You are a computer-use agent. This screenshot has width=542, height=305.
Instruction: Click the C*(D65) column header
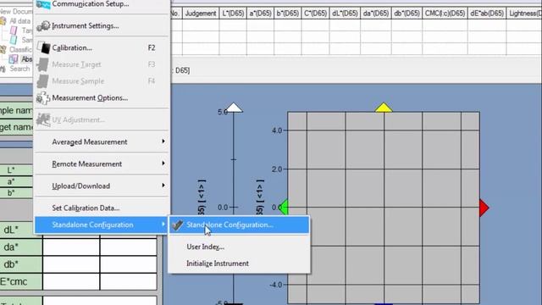[x=315, y=14]
